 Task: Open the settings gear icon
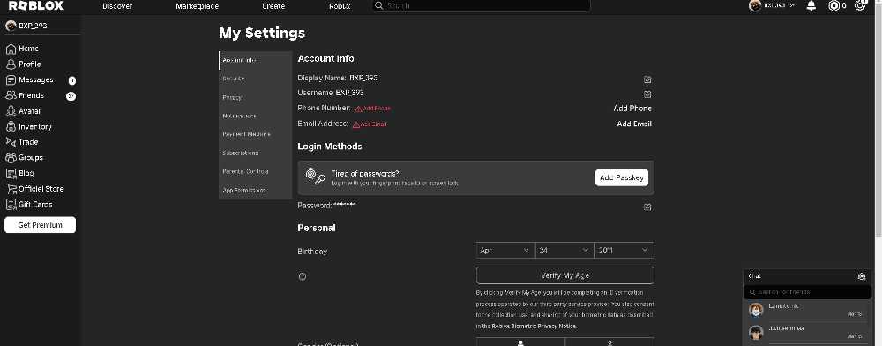point(859,6)
